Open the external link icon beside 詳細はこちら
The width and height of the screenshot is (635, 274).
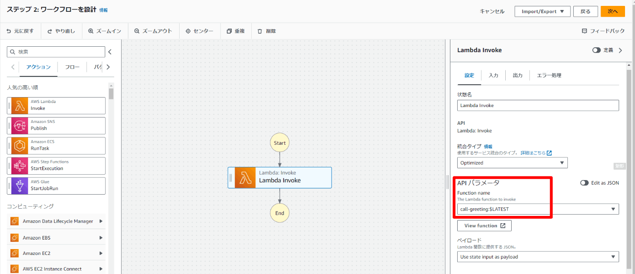[549, 153]
